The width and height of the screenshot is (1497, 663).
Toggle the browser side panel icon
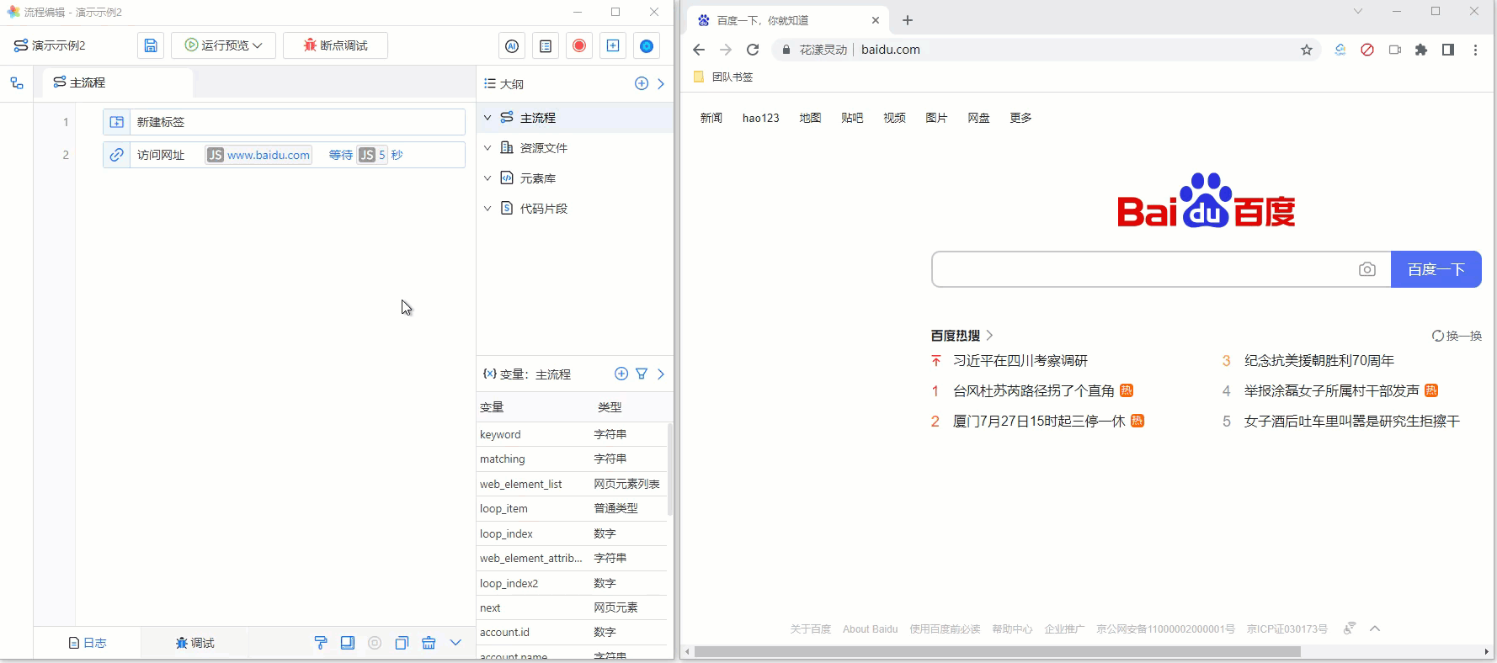click(1448, 50)
